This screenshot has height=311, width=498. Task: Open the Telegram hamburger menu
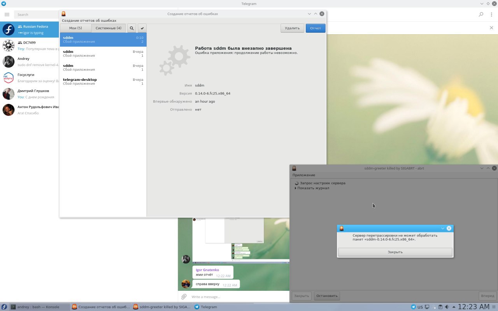[x=7, y=14]
